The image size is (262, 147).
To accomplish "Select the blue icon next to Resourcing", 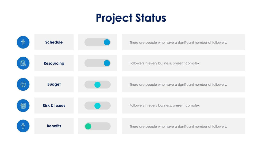I will pyautogui.click(x=23, y=63).
